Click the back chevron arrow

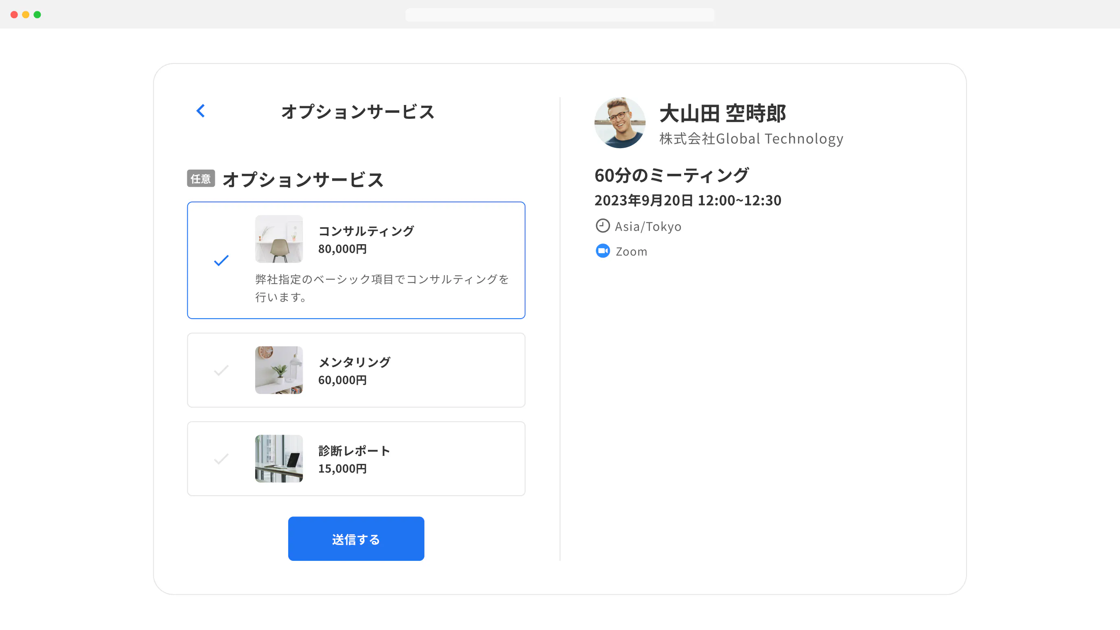(200, 111)
